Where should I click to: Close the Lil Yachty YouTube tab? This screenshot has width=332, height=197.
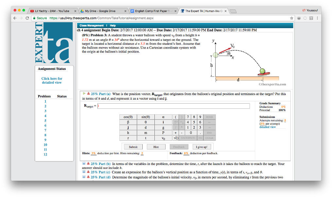pyautogui.click(x=75, y=11)
